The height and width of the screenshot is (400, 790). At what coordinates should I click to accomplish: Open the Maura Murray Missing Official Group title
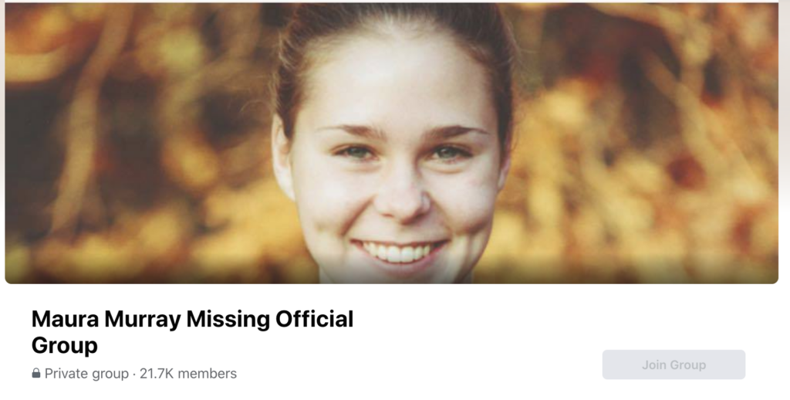pos(192,332)
